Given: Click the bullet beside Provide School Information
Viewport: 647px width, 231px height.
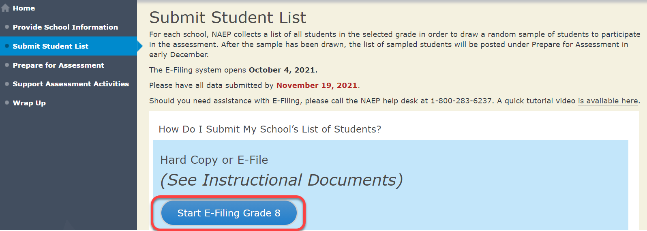Looking at the screenshot, I should [7, 27].
